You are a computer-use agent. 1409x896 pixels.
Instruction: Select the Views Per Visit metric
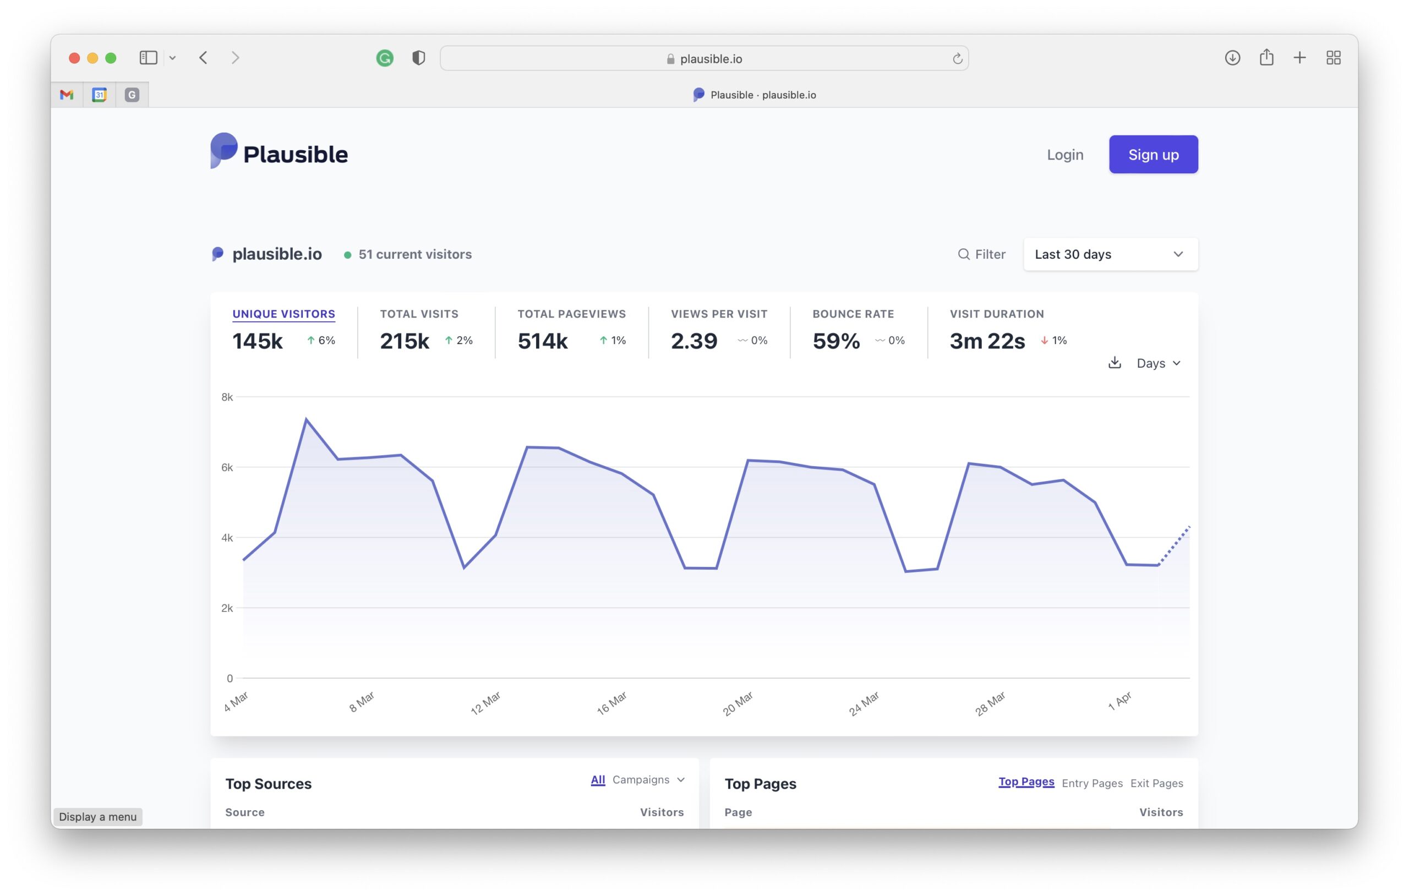click(719, 314)
